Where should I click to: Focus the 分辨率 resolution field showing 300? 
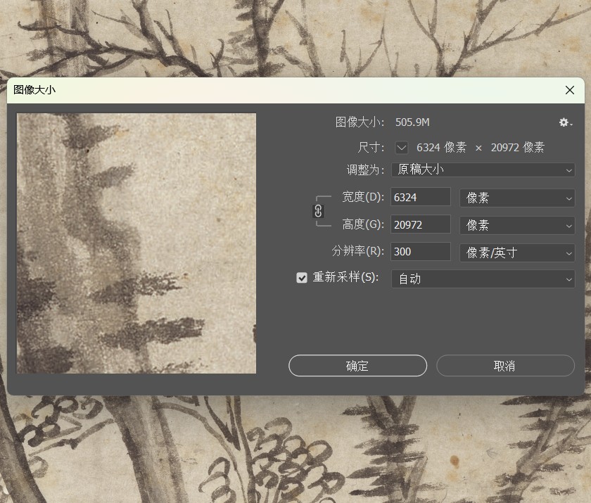[x=421, y=252]
